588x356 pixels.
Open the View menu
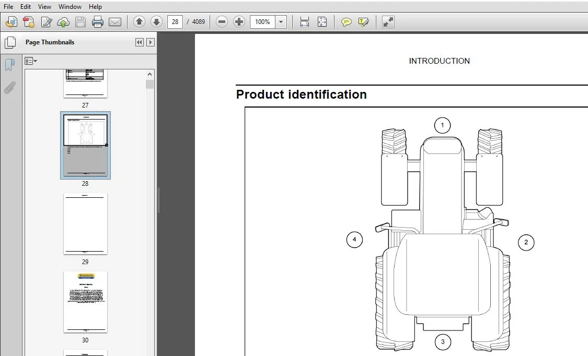click(44, 6)
